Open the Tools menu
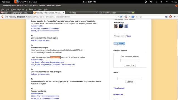The height and width of the screenshot is (100, 178). pos(40,9)
